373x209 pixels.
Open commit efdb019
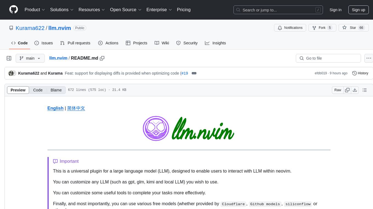[321, 73]
